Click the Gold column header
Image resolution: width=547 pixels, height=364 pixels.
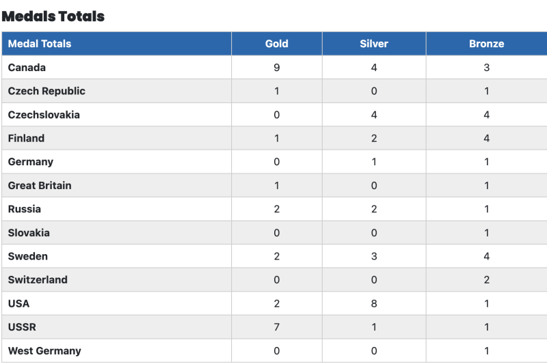click(x=276, y=44)
